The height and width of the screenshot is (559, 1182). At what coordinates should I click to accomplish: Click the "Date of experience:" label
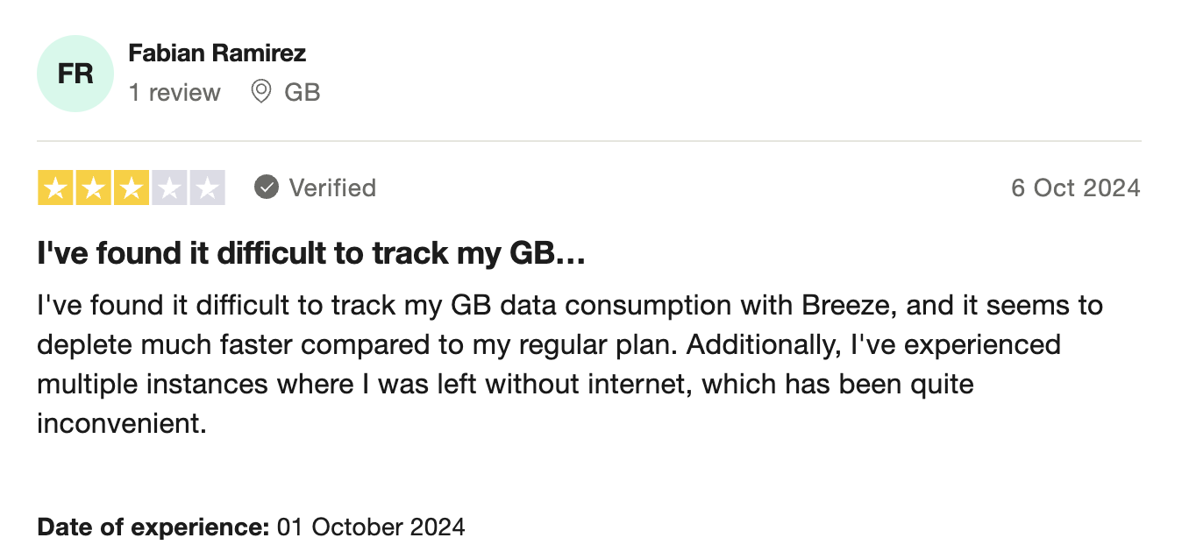point(153,527)
